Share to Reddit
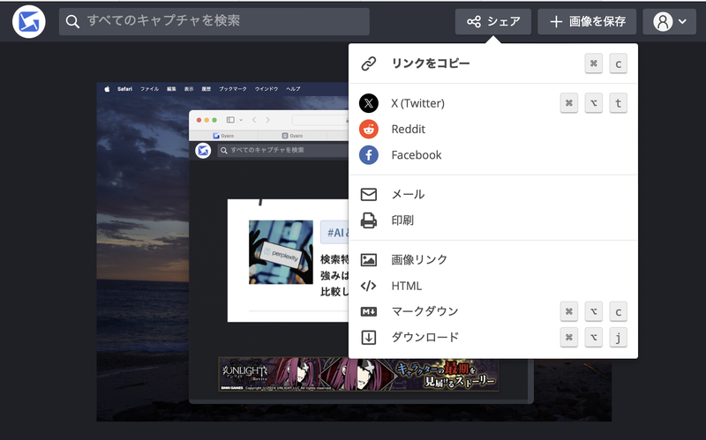Image resolution: width=706 pixels, height=440 pixels. 493,129
